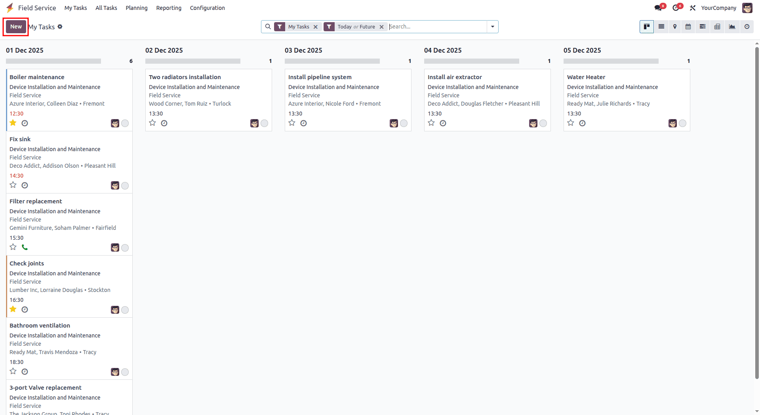The height and width of the screenshot is (415, 760).
Task: Click the 01 Dec progress bar
Action: pos(53,61)
